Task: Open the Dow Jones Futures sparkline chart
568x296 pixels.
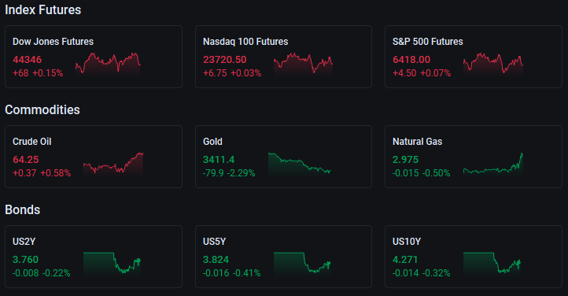Action: pyautogui.click(x=108, y=64)
